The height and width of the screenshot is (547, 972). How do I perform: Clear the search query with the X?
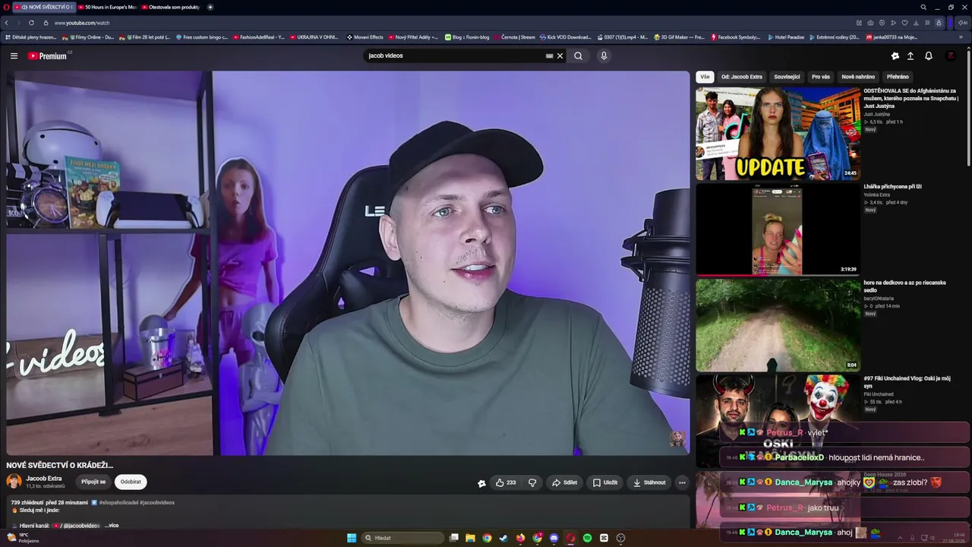click(560, 55)
